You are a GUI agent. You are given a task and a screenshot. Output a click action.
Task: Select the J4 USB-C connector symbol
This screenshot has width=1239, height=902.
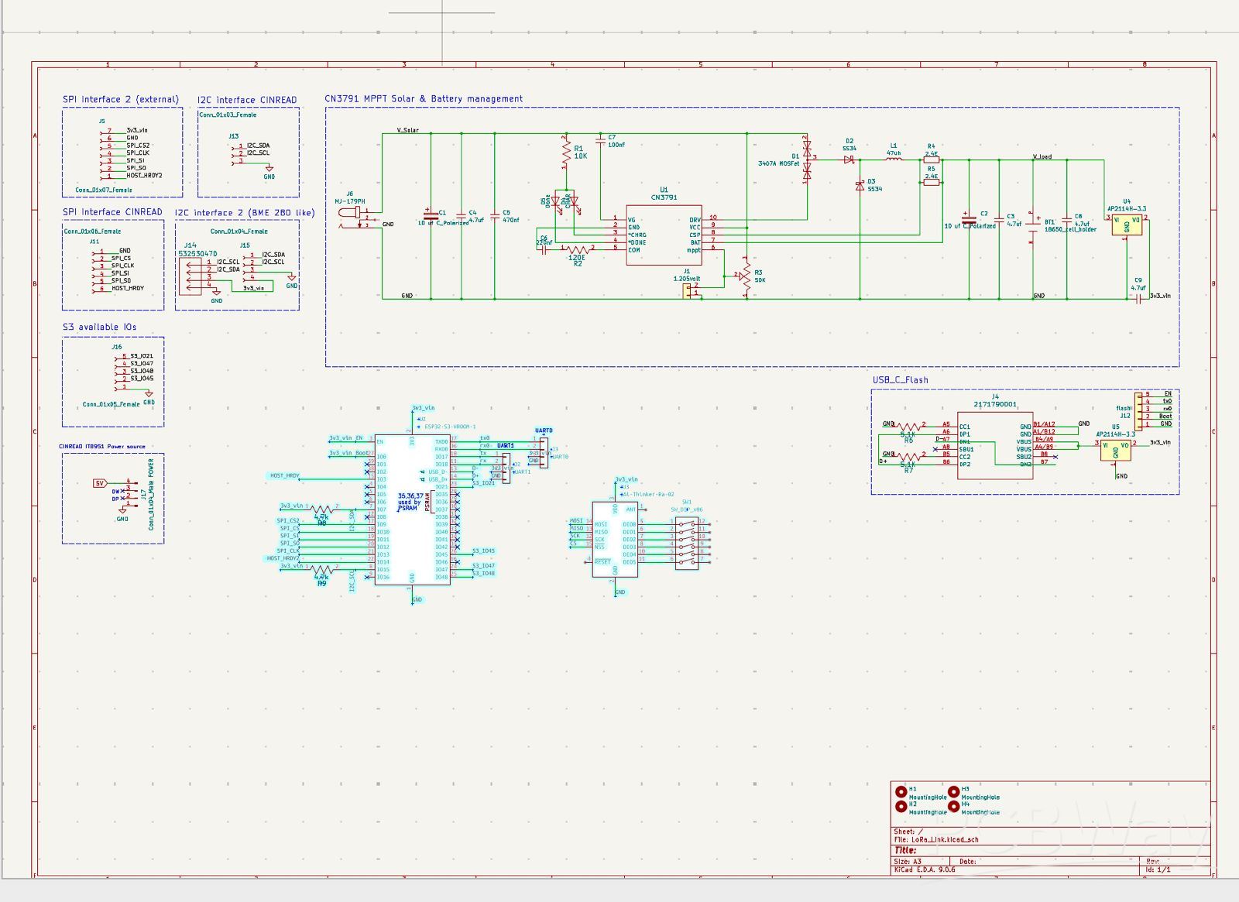pyautogui.click(x=994, y=445)
